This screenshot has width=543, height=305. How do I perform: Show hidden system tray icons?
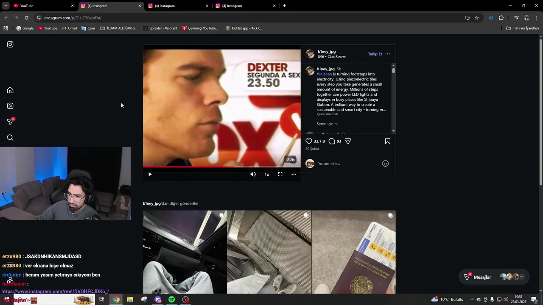pyautogui.click(x=472, y=299)
